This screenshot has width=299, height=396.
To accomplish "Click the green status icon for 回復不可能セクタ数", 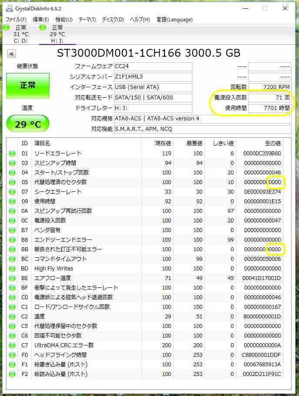I will coord(12,336).
